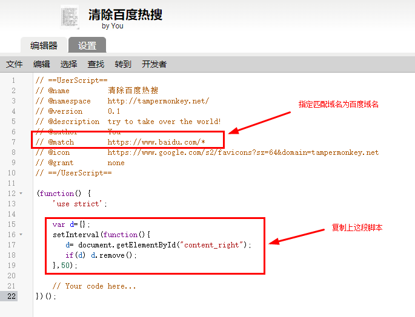
Task: Click the @grant none line
Action: [x=80, y=163]
